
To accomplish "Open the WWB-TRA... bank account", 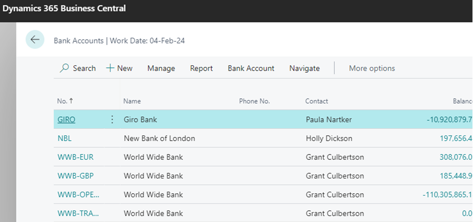I will (x=78, y=214).
